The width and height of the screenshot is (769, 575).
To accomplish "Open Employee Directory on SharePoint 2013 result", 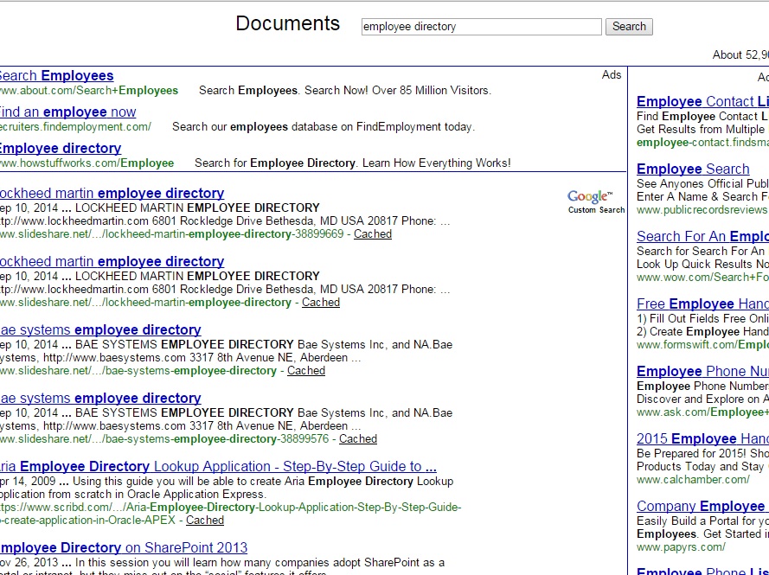I will click(124, 547).
